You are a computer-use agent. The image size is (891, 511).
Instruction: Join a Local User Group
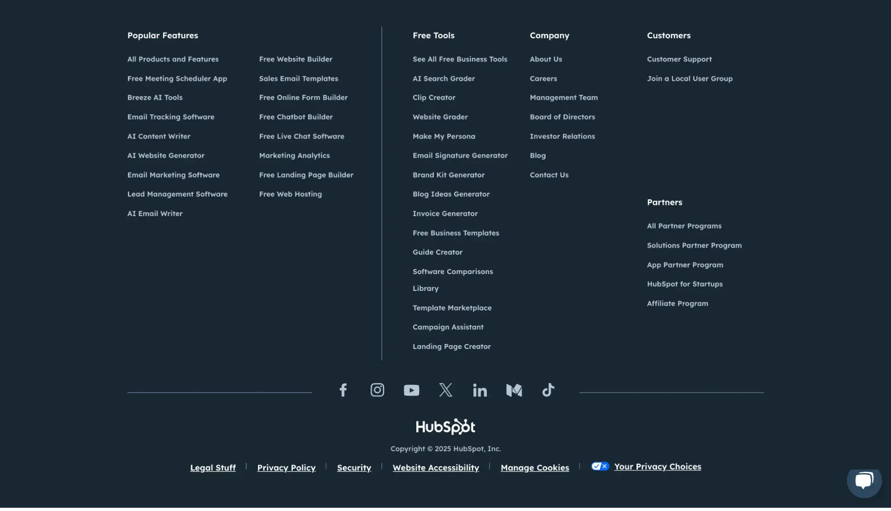(690, 79)
